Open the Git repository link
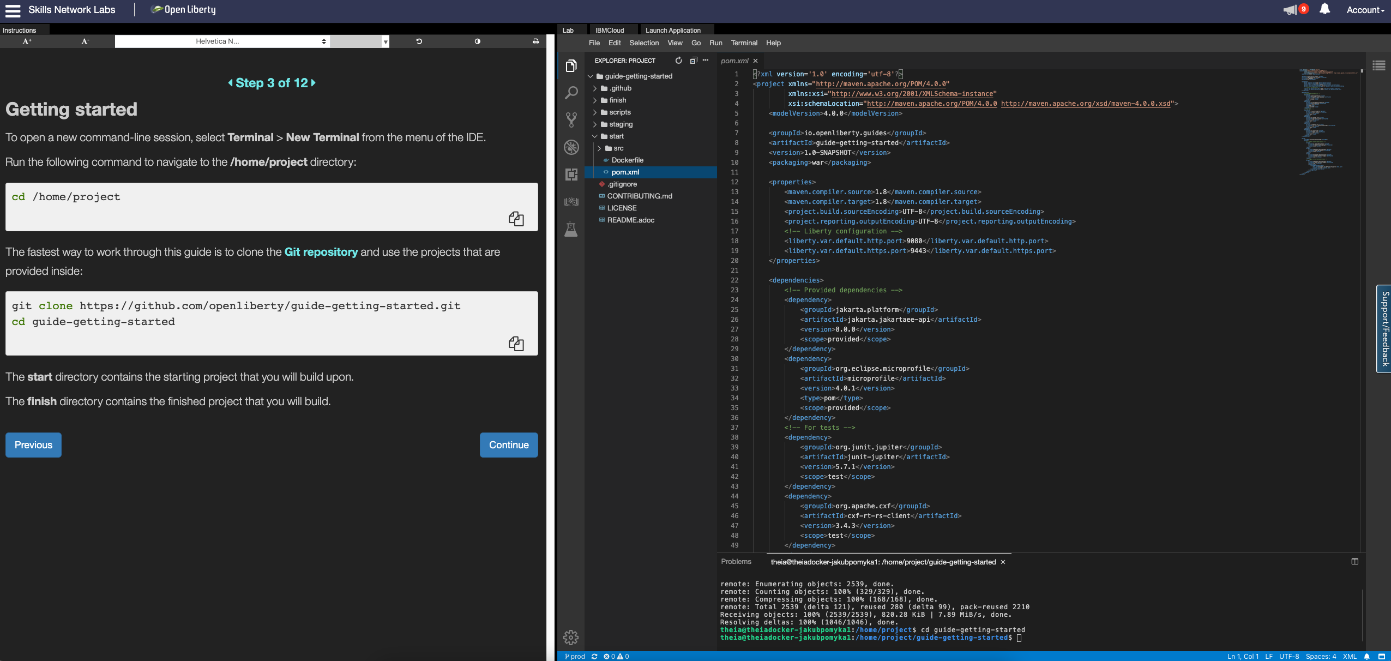Screen dimensions: 1391x661 [x=321, y=252]
